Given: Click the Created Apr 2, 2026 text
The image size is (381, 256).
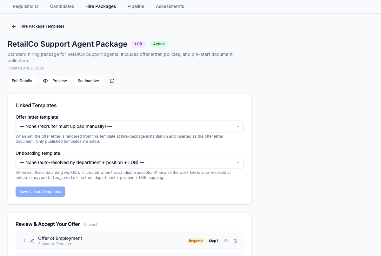Looking at the screenshot, I should tap(26, 68).
